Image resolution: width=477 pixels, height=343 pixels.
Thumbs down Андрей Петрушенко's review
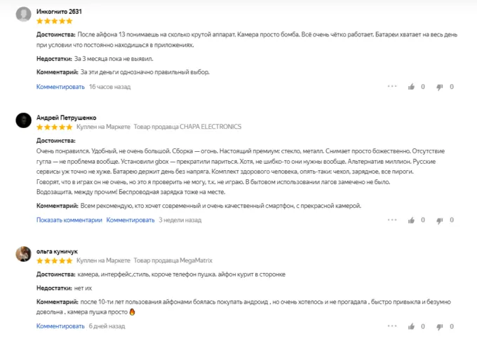[441, 220]
